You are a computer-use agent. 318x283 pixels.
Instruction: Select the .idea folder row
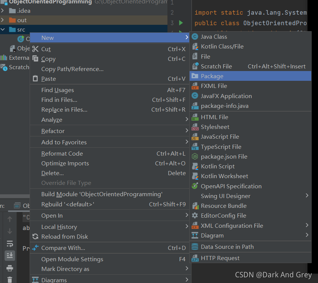[x=84, y=11]
